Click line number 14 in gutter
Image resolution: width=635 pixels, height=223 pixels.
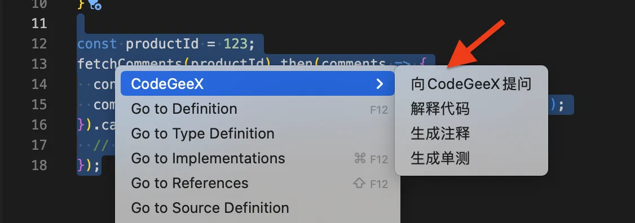(x=39, y=84)
